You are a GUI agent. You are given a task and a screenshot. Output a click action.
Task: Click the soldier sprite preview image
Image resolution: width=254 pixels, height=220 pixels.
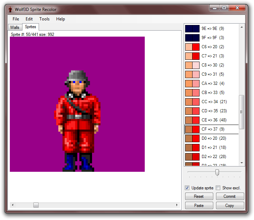point(77,104)
